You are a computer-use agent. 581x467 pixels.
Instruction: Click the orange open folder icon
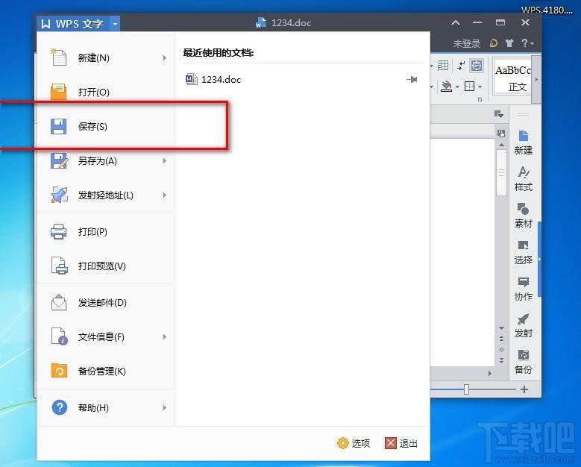pos(58,92)
